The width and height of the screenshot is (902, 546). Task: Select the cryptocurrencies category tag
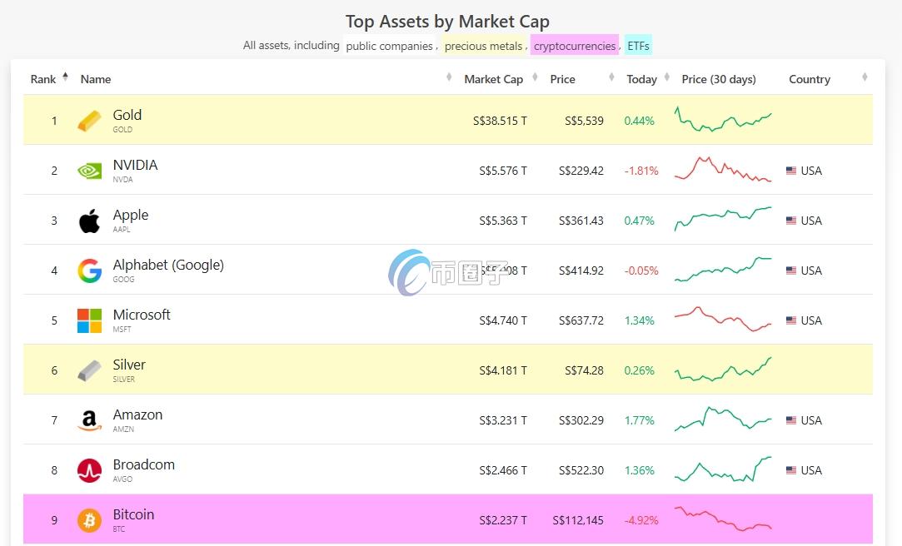click(575, 46)
